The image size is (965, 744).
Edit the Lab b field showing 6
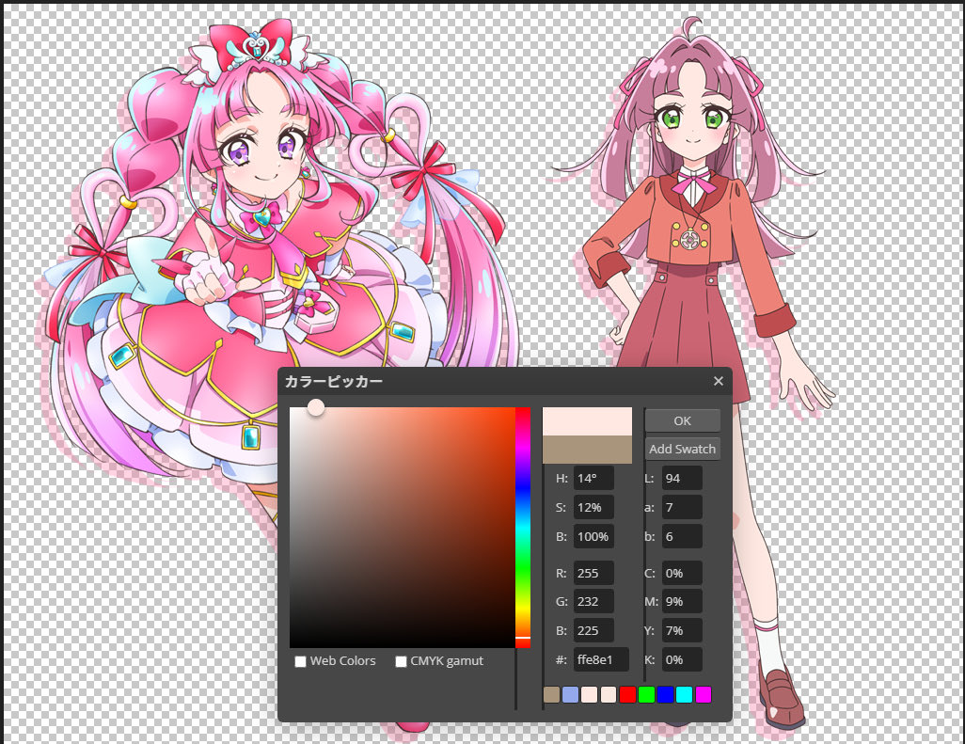pyautogui.click(x=682, y=536)
